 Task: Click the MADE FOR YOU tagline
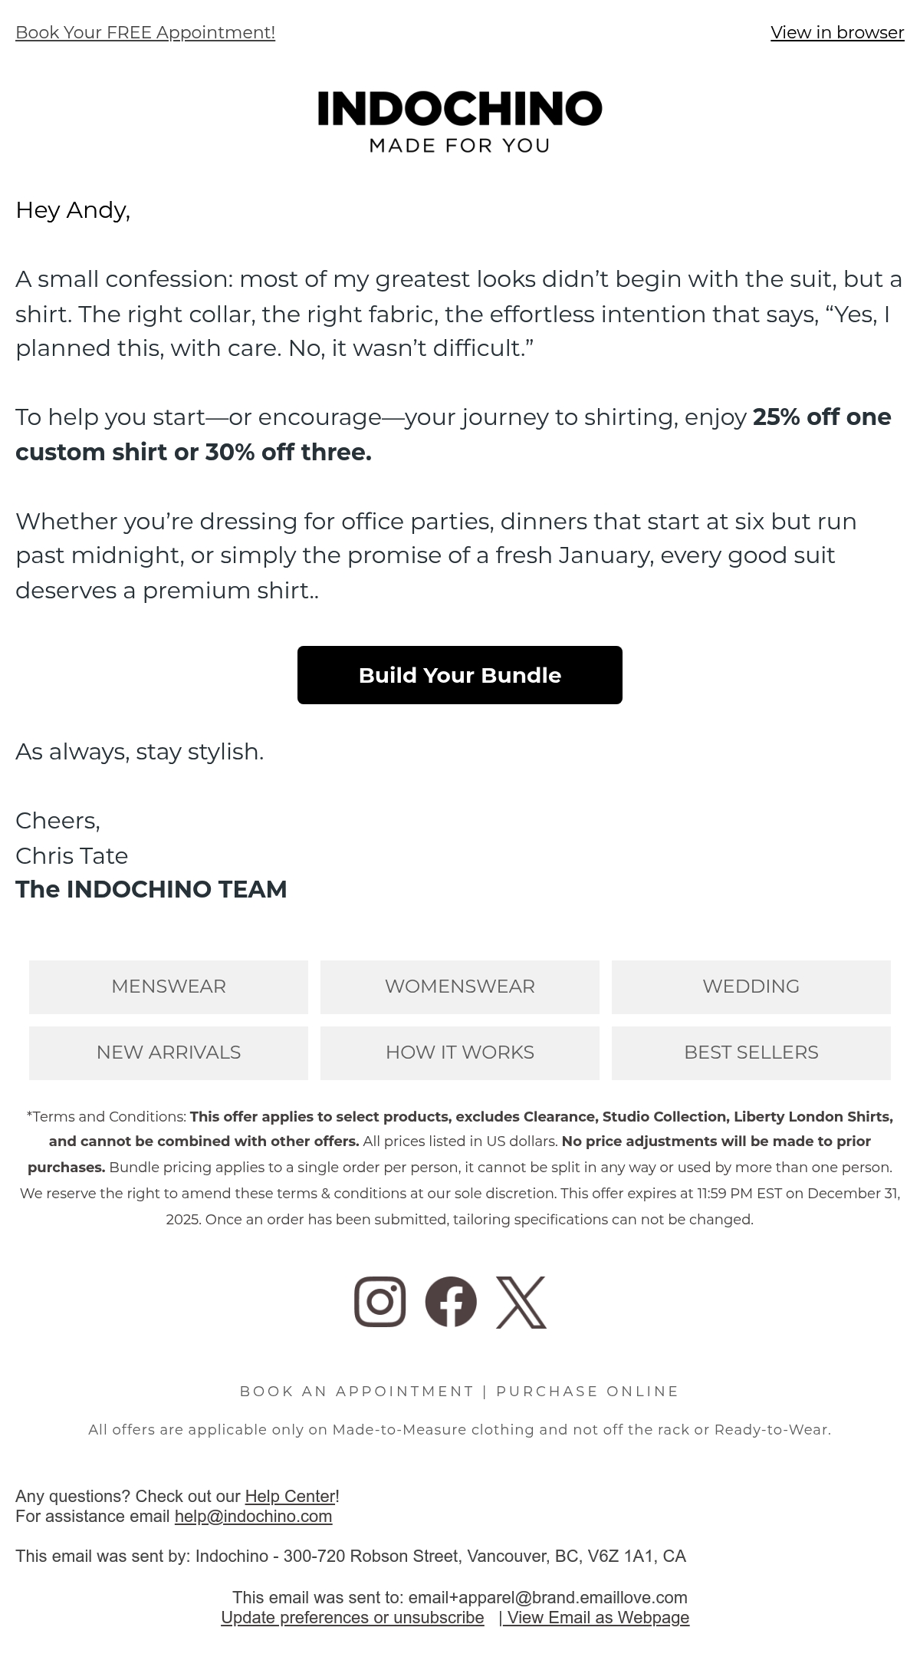tap(460, 145)
